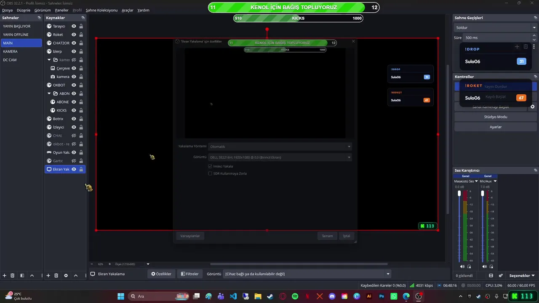Hide the Roket source
The width and height of the screenshot is (539, 303).
[74, 35]
